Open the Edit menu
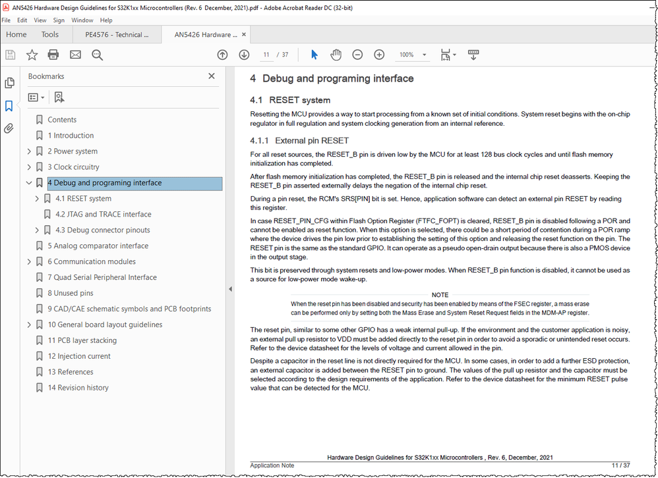 [22, 20]
